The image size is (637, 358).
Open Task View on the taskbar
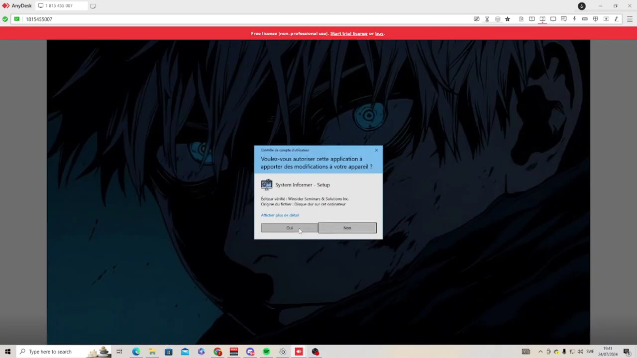click(x=119, y=352)
